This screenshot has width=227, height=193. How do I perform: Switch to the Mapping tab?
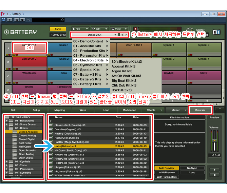pyautogui.click(x=59, y=110)
